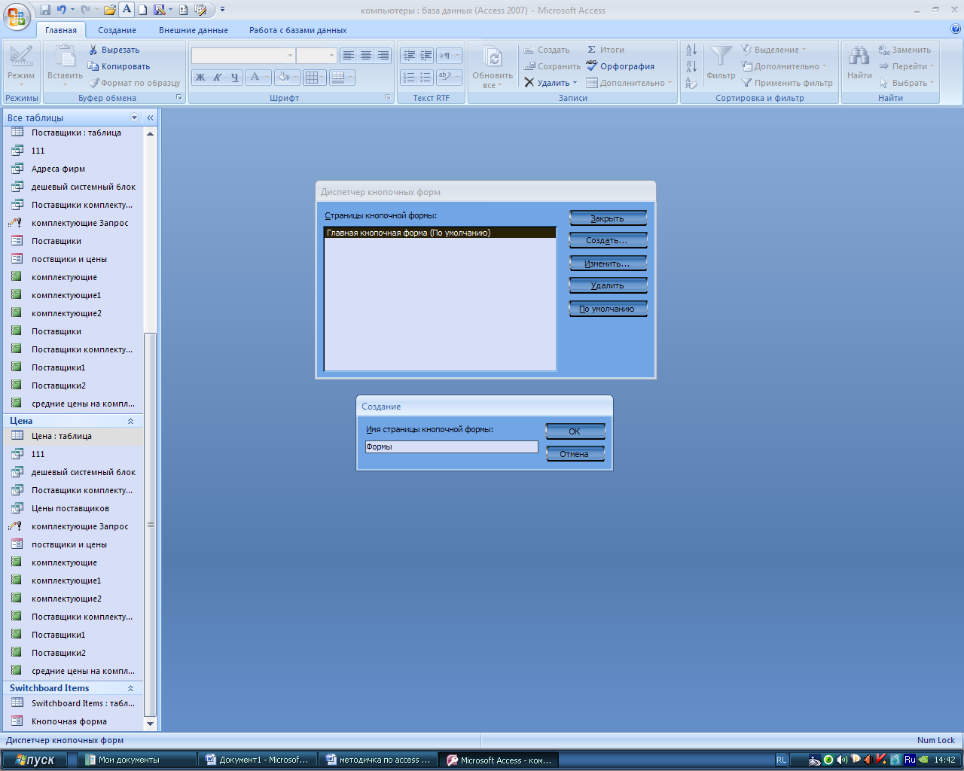Open the Перейти go-to dropdown
This screenshot has height=771, width=964.
tap(906, 66)
